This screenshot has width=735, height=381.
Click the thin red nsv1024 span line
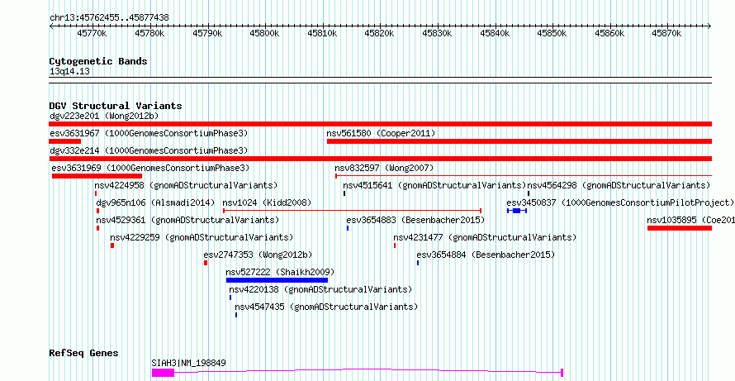click(x=352, y=211)
